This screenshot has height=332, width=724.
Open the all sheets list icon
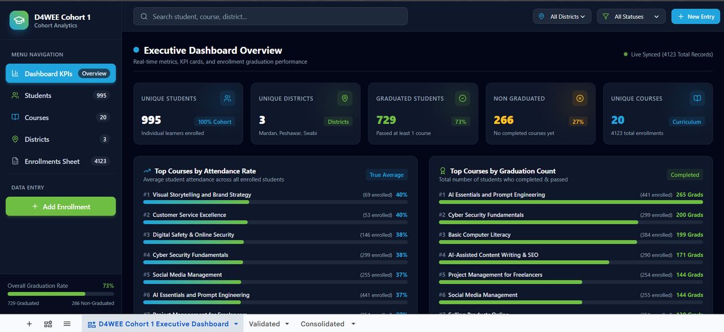tap(67, 324)
